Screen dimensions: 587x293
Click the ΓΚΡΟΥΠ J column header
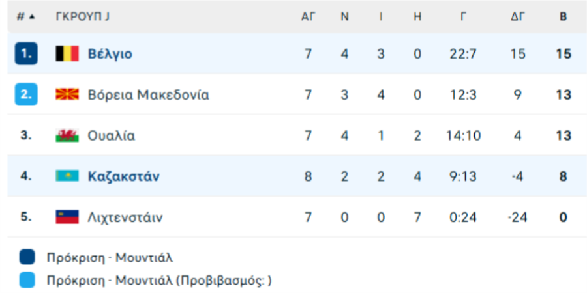click(x=82, y=17)
